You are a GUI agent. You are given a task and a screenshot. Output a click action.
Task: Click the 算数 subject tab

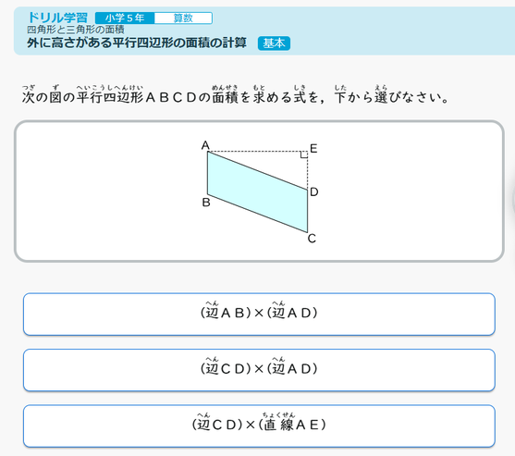coord(183,18)
